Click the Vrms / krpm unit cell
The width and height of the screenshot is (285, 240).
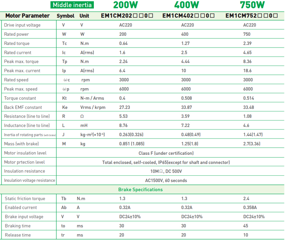[93, 107]
